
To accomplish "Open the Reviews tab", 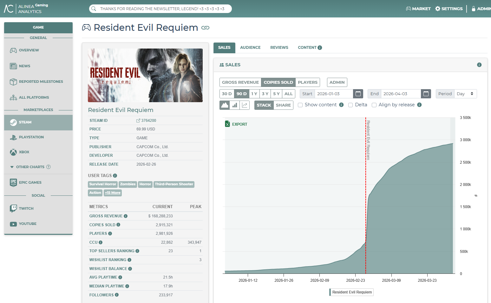I will tap(279, 48).
